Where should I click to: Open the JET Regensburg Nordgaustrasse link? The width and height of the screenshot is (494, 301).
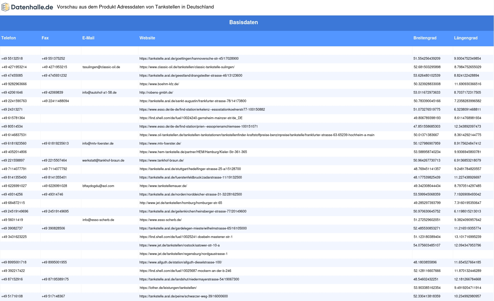pos(183,254)
